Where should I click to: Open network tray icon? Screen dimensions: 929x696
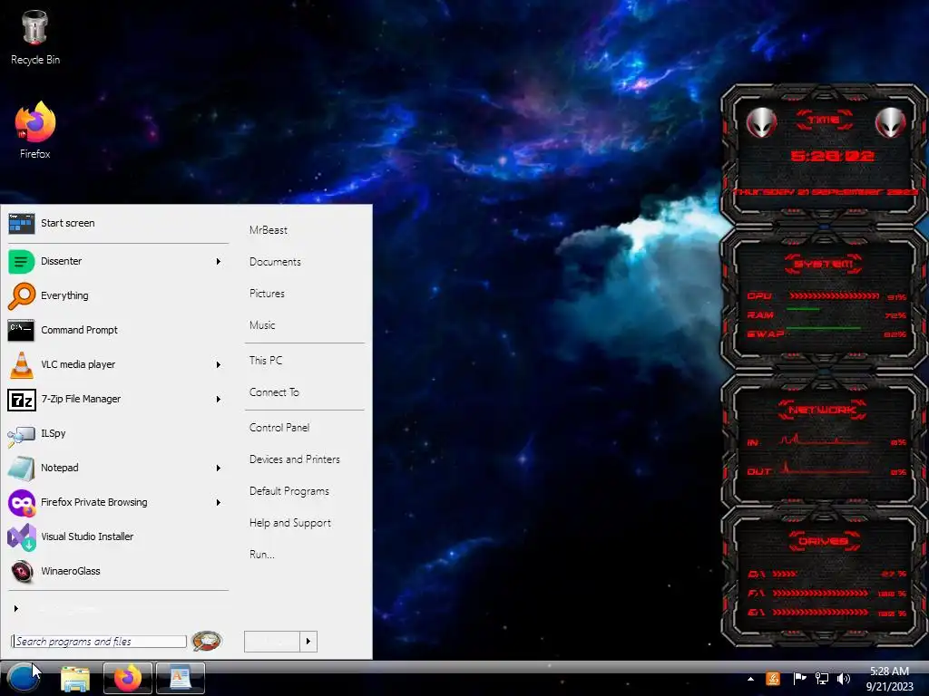822,679
